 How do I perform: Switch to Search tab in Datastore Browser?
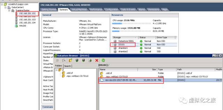tap(67, 66)
